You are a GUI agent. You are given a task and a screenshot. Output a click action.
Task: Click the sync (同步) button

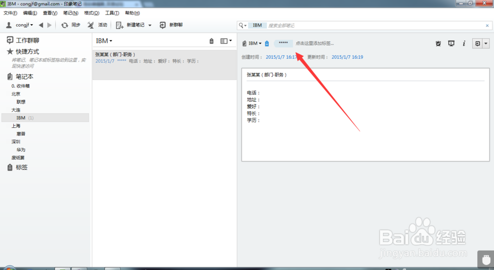pos(71,25)
